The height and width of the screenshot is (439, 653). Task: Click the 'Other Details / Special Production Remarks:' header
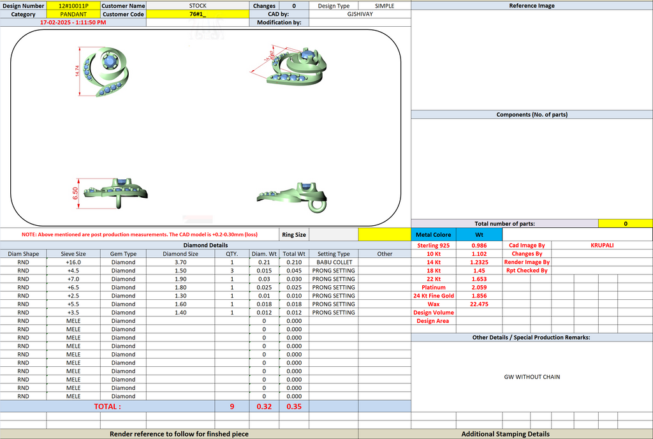tap(532, 338)
